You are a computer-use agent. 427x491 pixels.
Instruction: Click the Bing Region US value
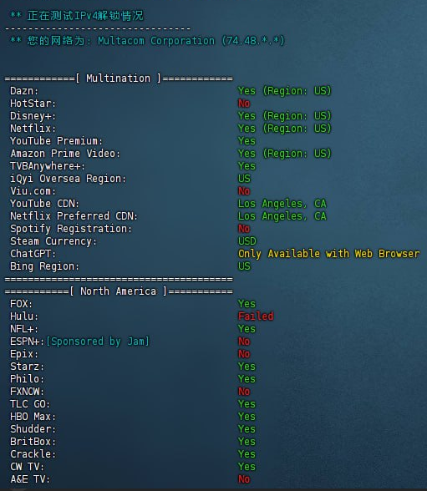point(244,266)
